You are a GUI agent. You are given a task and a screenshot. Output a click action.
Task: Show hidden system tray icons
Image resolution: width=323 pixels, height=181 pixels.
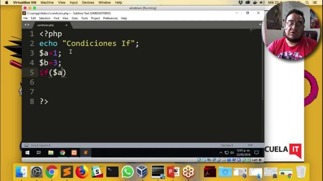221,153
